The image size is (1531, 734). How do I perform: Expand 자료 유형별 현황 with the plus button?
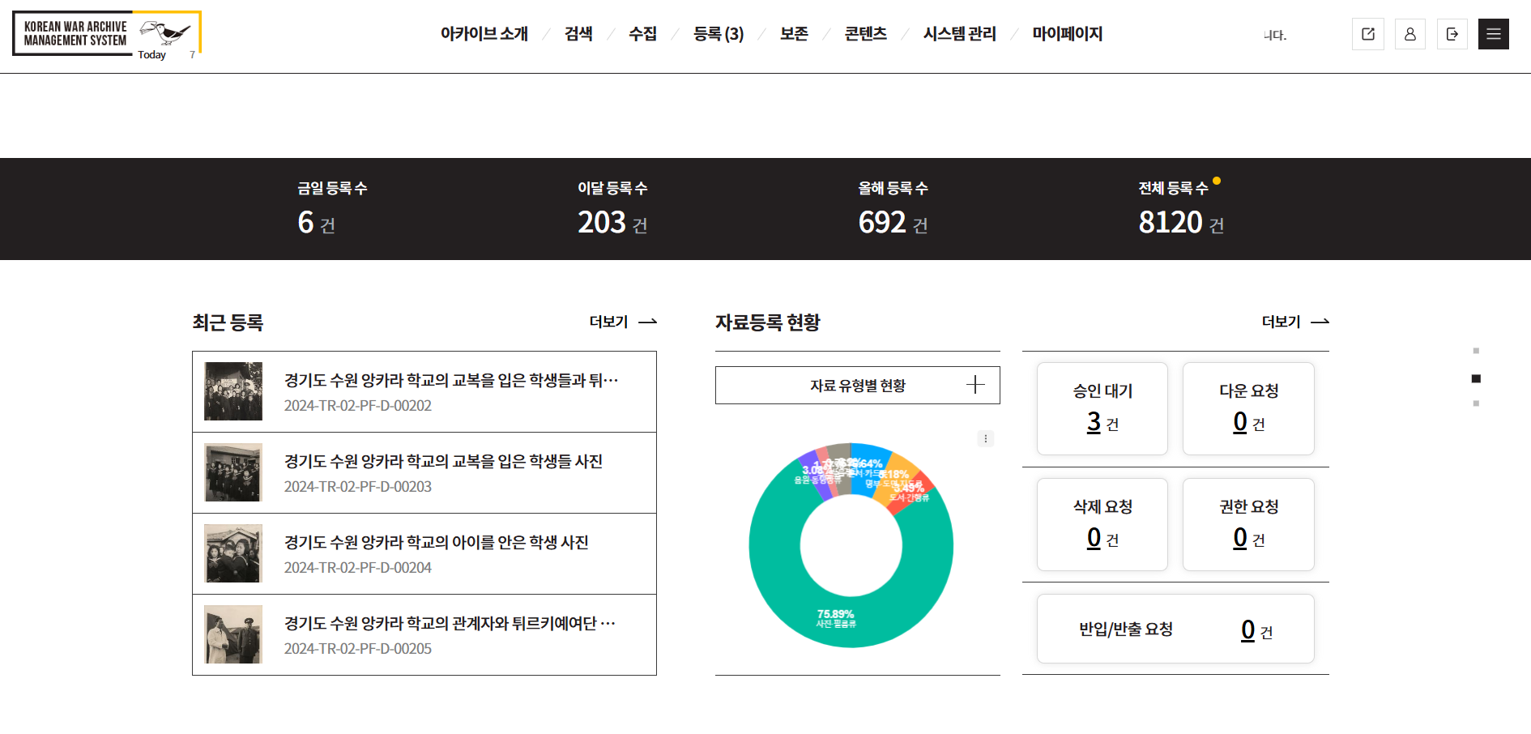[974, 385]
